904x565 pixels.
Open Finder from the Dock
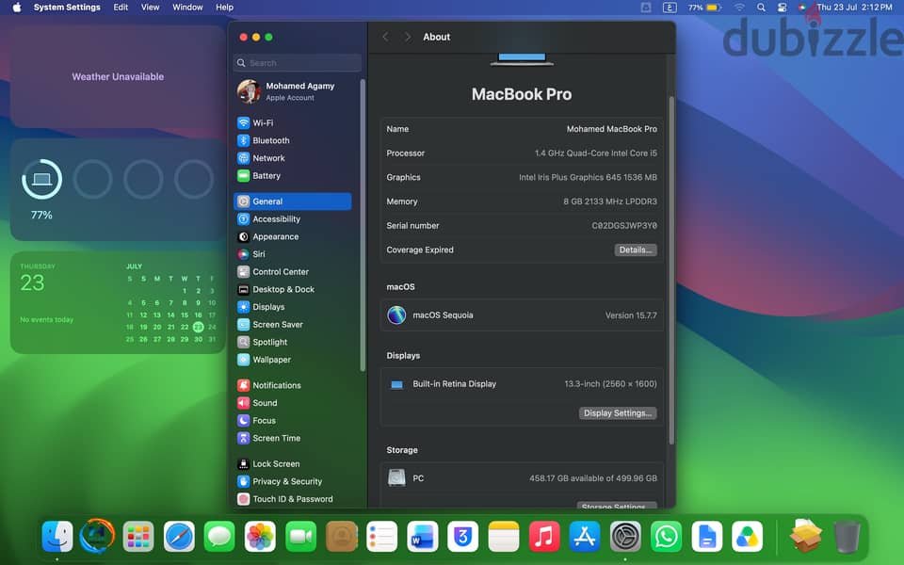(x=57, y=536)
